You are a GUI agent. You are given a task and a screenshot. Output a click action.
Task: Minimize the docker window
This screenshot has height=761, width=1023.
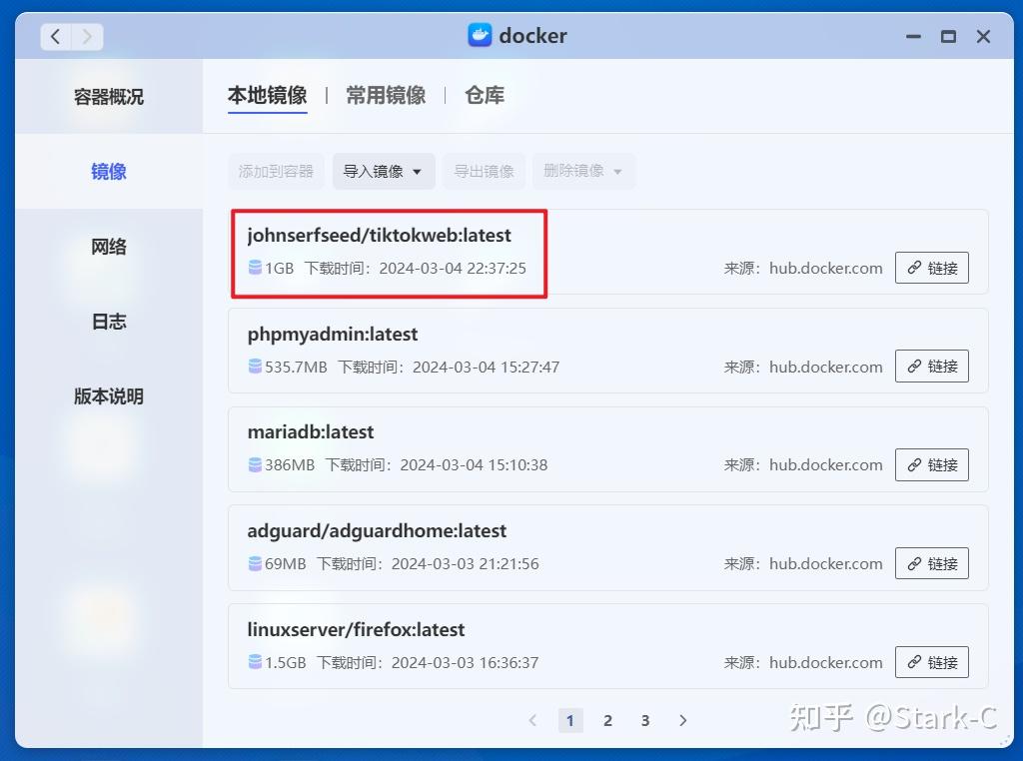pyautogui.click(x=913, y=37)
